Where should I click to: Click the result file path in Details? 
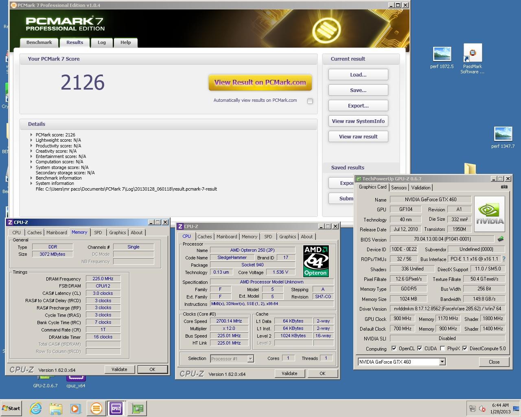(x=126, y=189)
